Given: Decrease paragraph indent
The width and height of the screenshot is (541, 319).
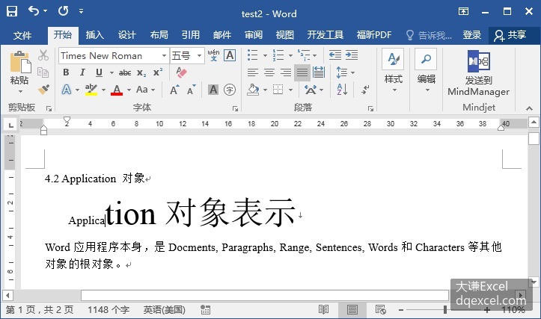Looking at the screenshot, I should click(335, 55).
